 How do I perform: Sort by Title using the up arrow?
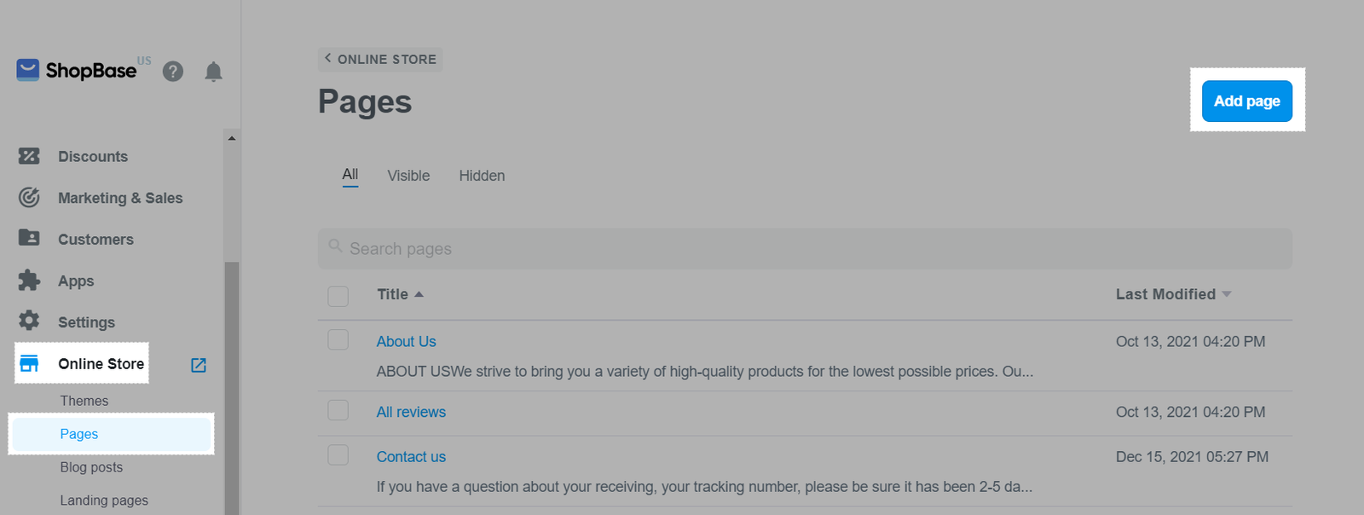[419, 294]
